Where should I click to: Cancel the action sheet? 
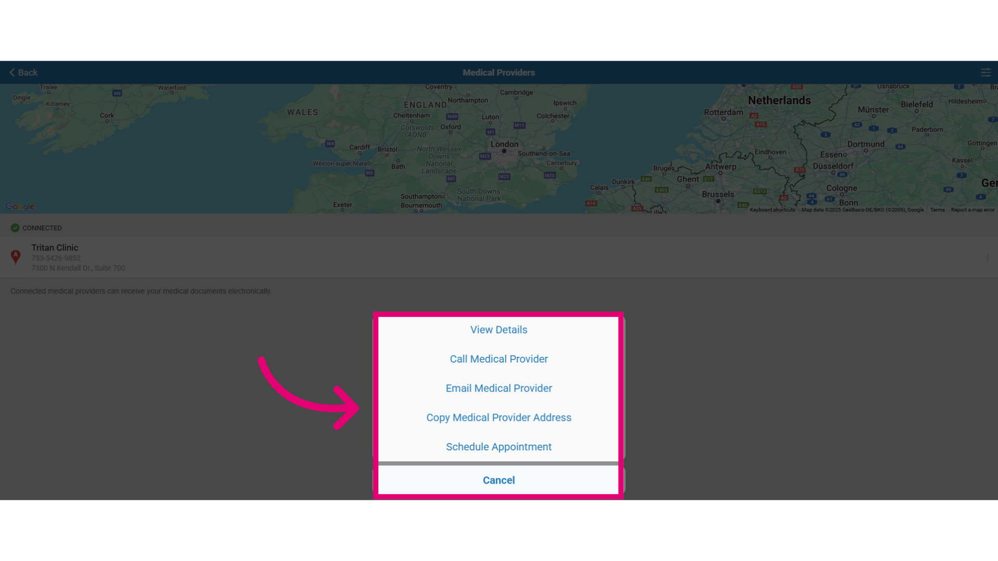click(x=498, y=480)
